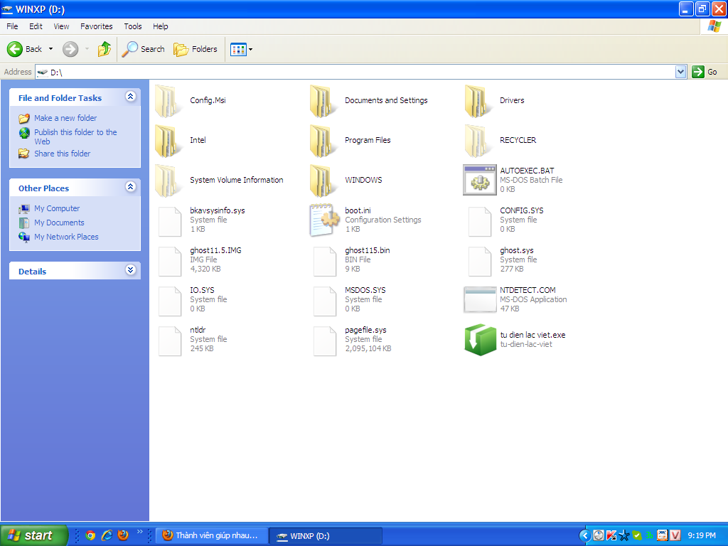
Task: Select the AUTOEXEC.BAT batch file icon
Action: click(480, 180)
